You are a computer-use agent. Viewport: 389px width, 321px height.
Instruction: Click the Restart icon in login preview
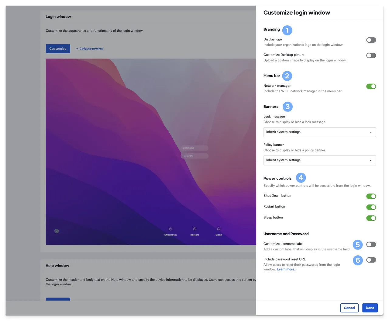tap(194, 229)
